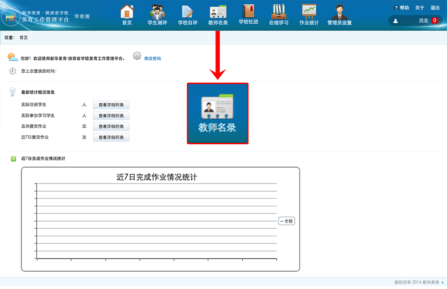Screen dimensions: 447x289
Task: Open 学校自评 school self-evaluation icon
Action: pyautogui.click(x=187, y=12)
